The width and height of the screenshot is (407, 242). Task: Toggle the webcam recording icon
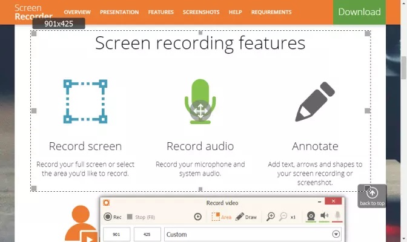pyautogui.click(x=311, y=217)
